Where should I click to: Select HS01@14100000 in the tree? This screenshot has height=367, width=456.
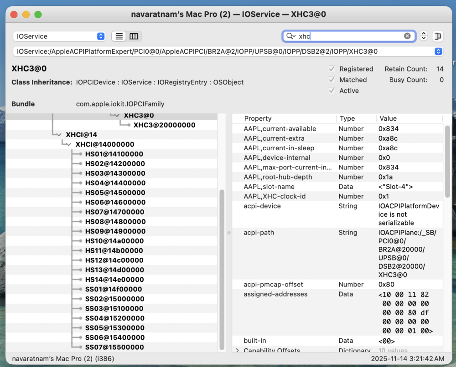(114, 154)
